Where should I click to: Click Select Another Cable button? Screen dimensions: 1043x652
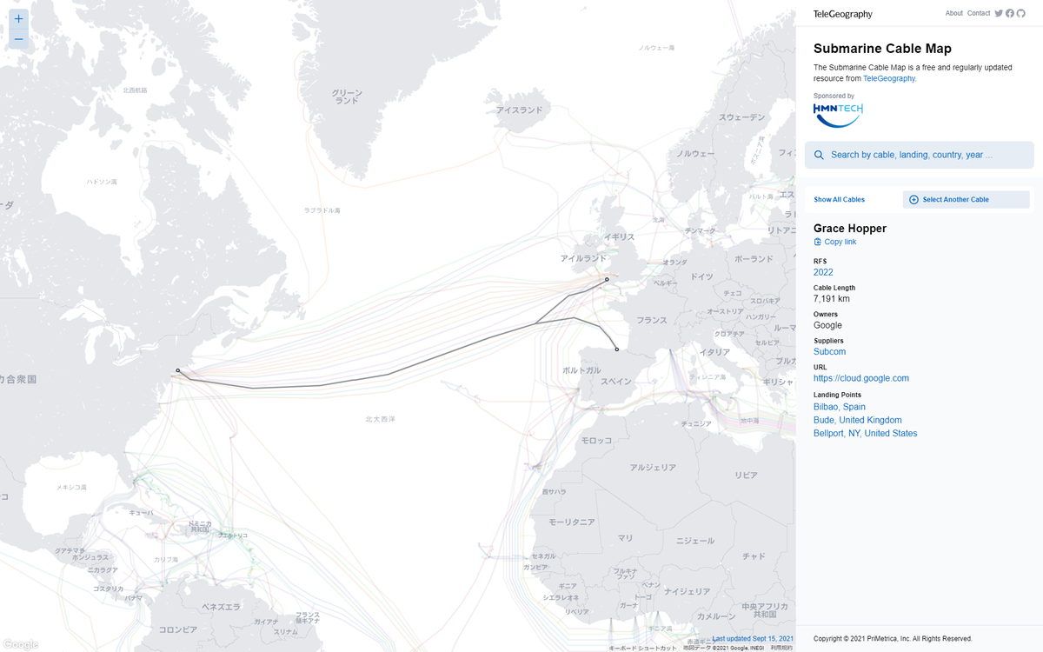966,200
